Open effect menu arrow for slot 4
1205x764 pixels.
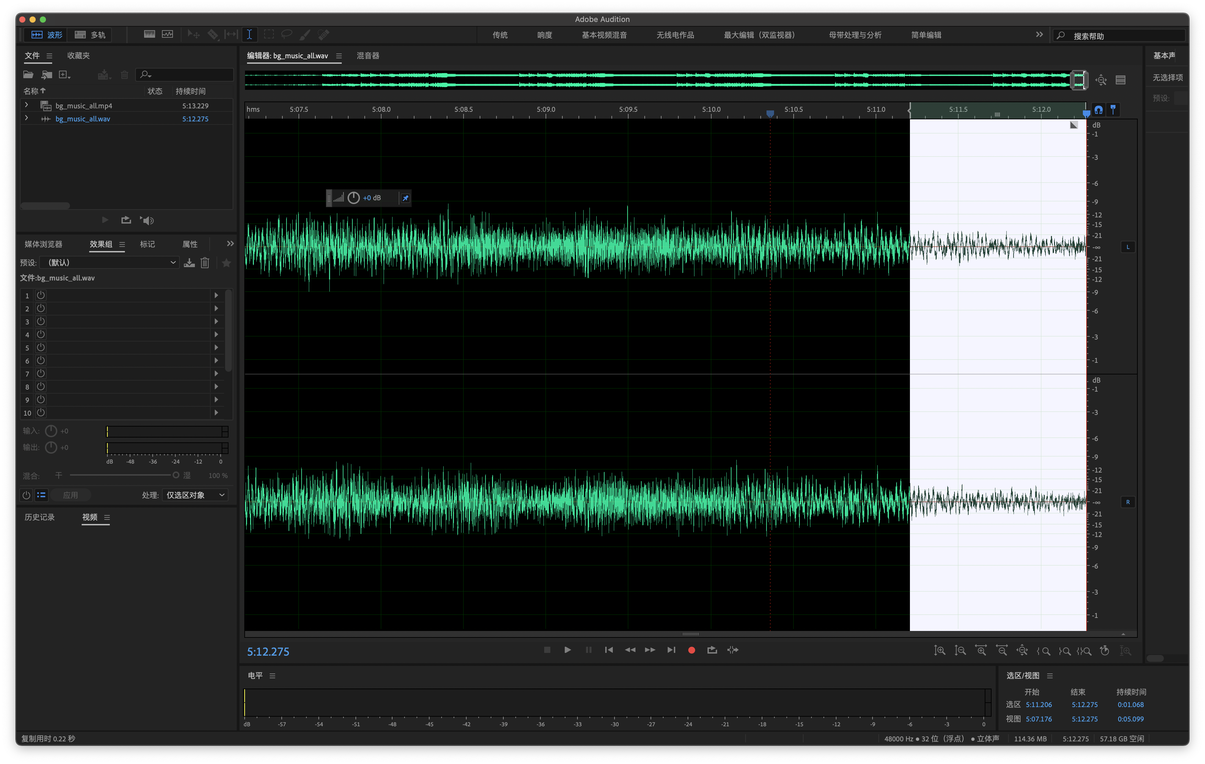(x=216, y=334)
